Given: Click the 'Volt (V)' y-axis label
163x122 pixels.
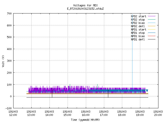Looking at the screenshot, I should tap(3, 61).
